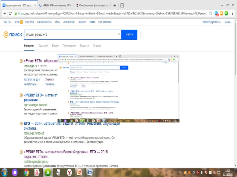Viewport: 237px width, 177px height.
Task: Click the embedded screenshot thumbnail overlay
Action: (118, 88)
